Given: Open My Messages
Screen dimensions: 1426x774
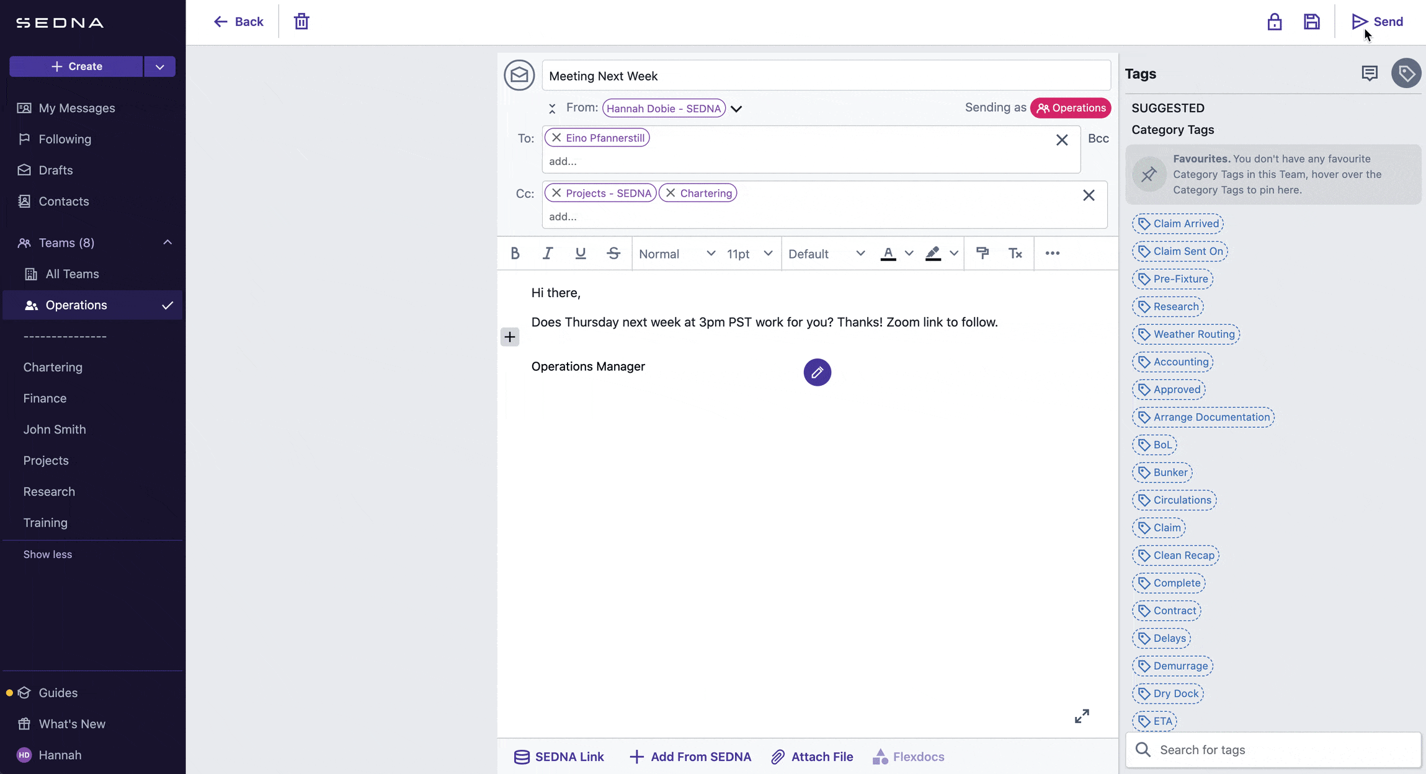Looking at the screenshot, I should pos(66,108).
